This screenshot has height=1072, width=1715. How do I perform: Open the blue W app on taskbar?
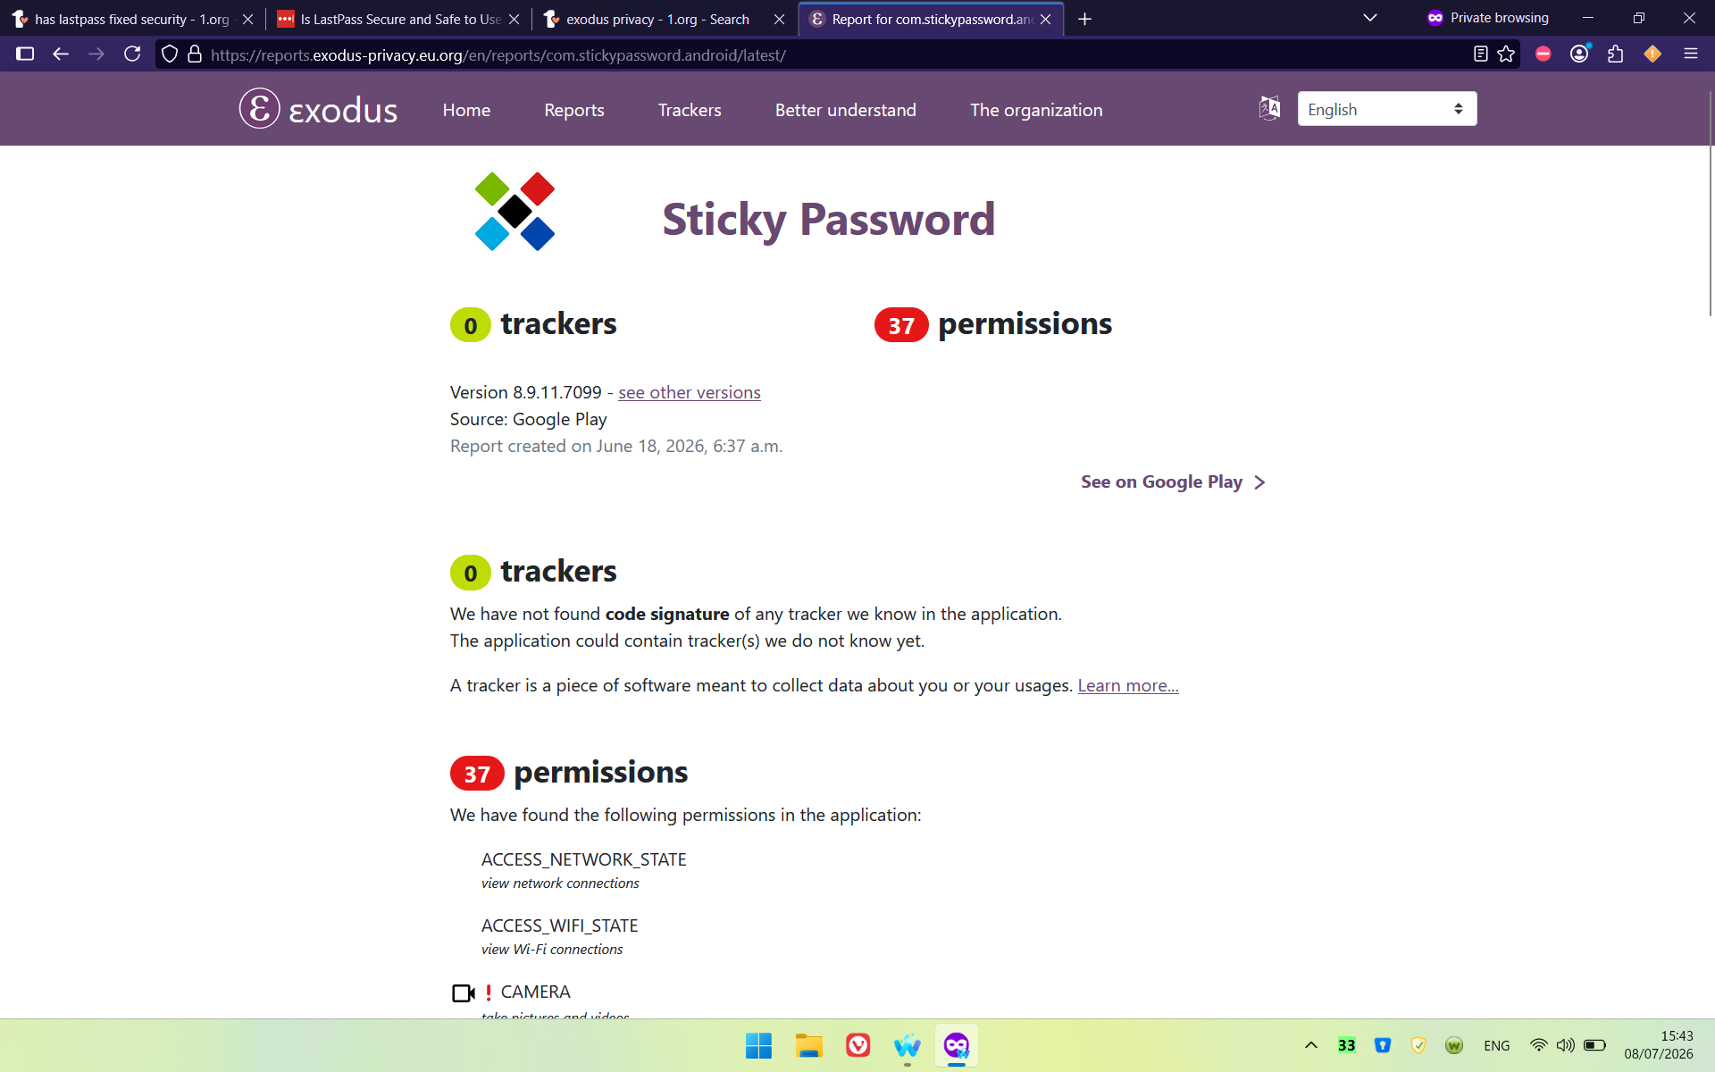(907, 1045)
